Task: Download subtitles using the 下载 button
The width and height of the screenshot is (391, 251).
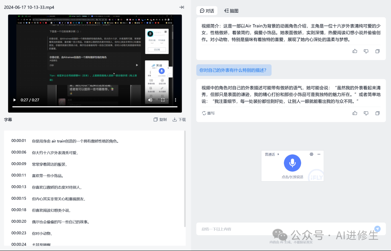Action: [x=179, y=120]
